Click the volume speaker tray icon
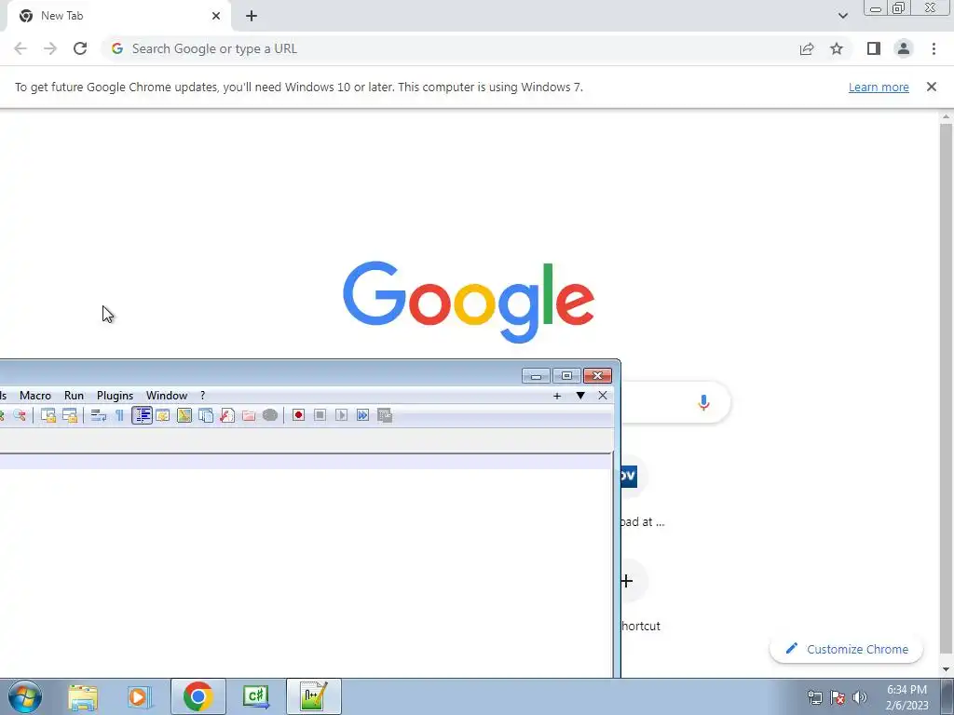This screenshot has height=715, width=954. tap(860, 697)
